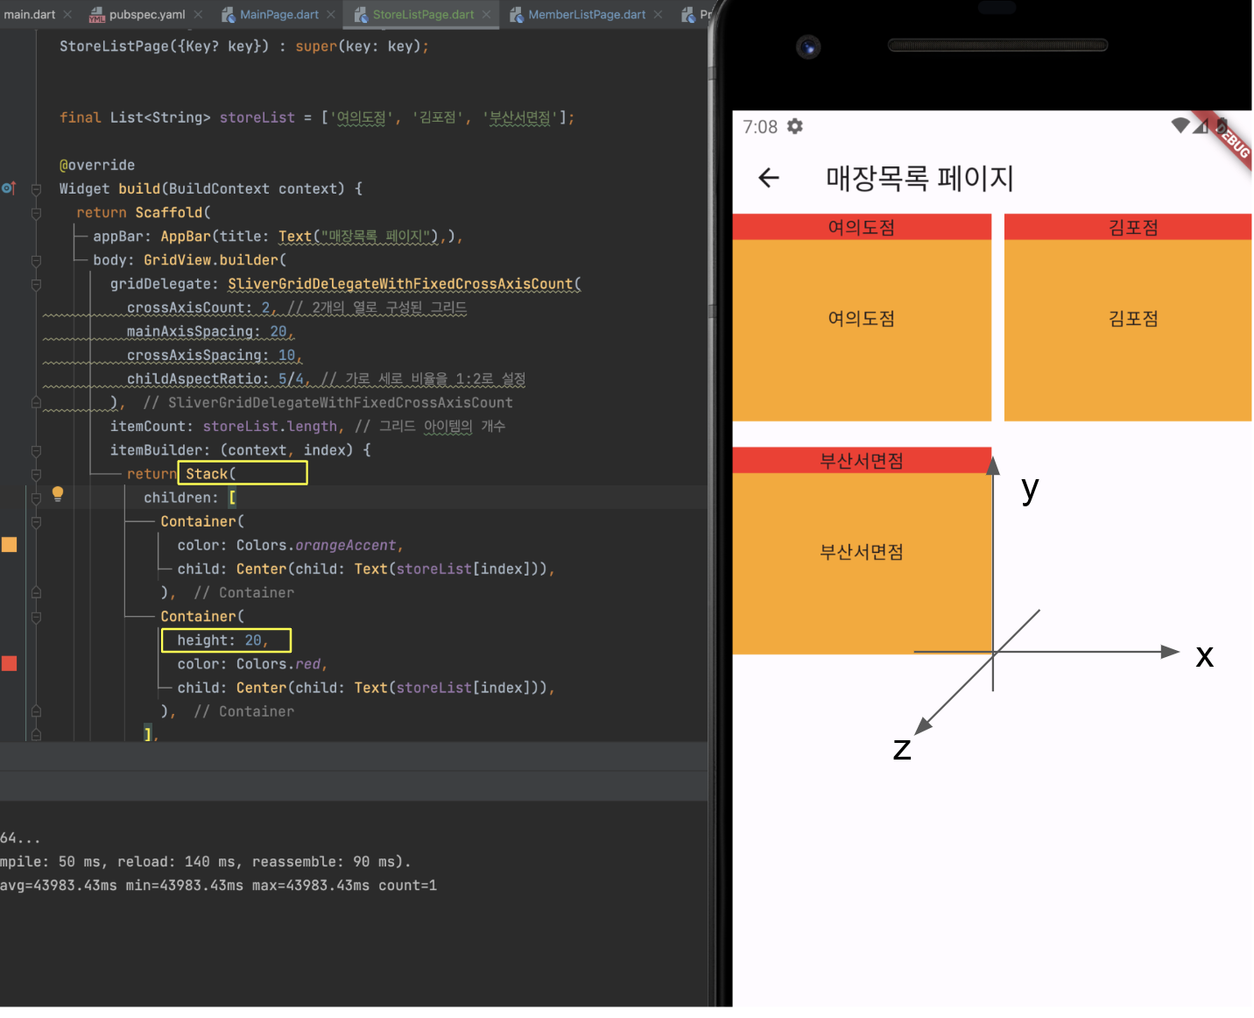The height and width of the screenshot is (1018, 1254).
Task: Collapse the gridDelegate fold marker
Action: click(x=36, y=284)
